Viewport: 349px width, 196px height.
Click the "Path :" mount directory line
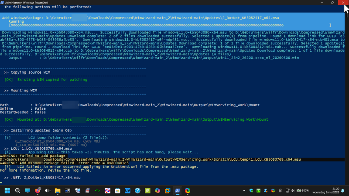coord(130,105)
